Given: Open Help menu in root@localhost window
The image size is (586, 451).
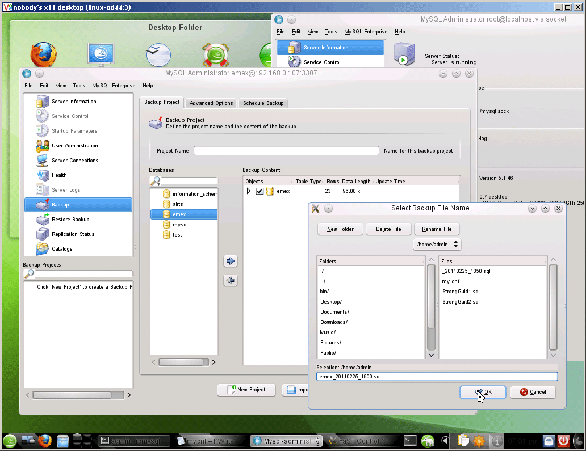Looking at the screenshot, I should click(x=400, y=32).
